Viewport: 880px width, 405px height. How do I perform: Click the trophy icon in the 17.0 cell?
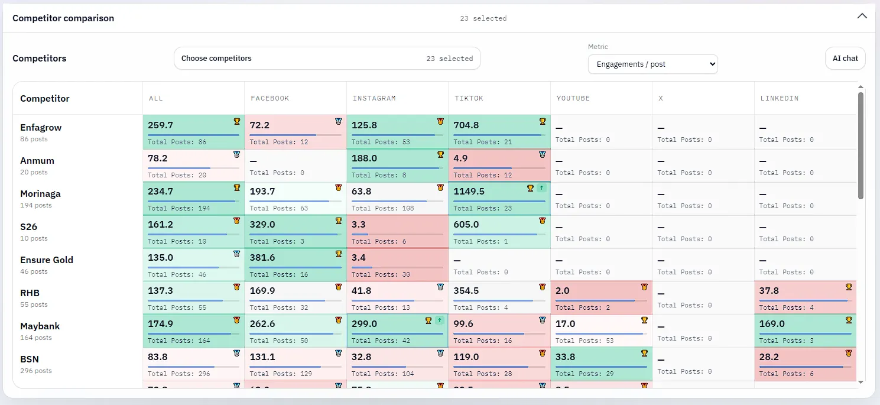pos(644,320)
